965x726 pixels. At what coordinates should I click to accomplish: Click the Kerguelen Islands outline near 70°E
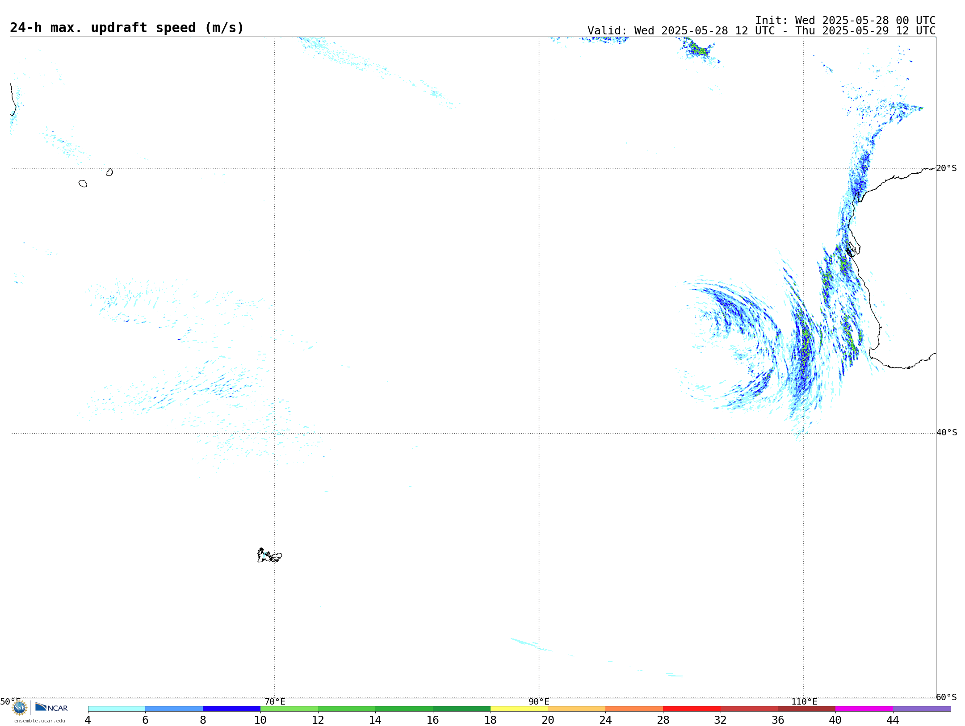269,555
